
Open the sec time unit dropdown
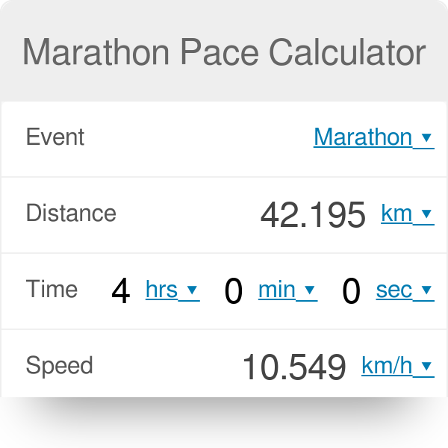tap(404, 290)
